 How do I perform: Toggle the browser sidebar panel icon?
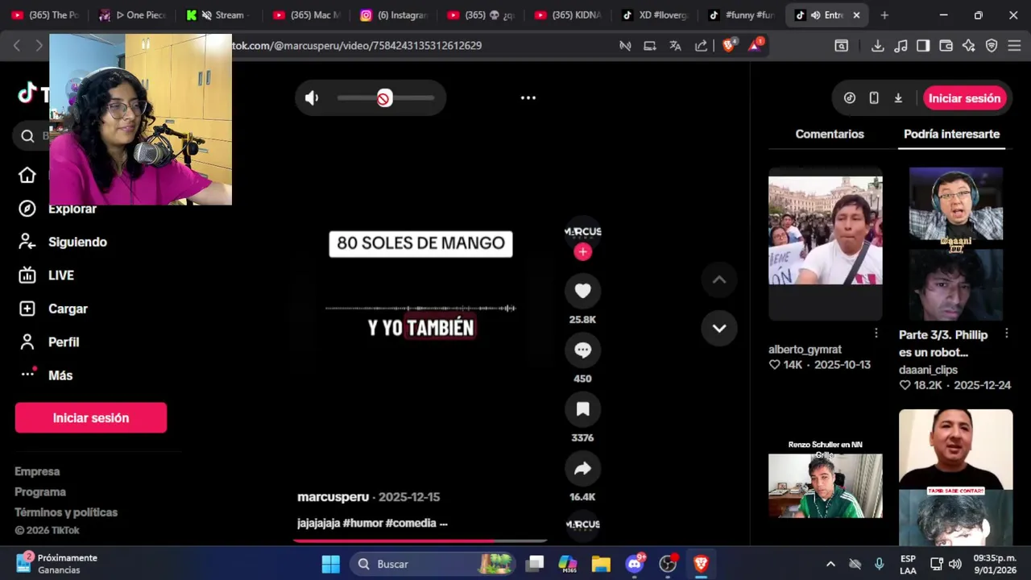923,46
